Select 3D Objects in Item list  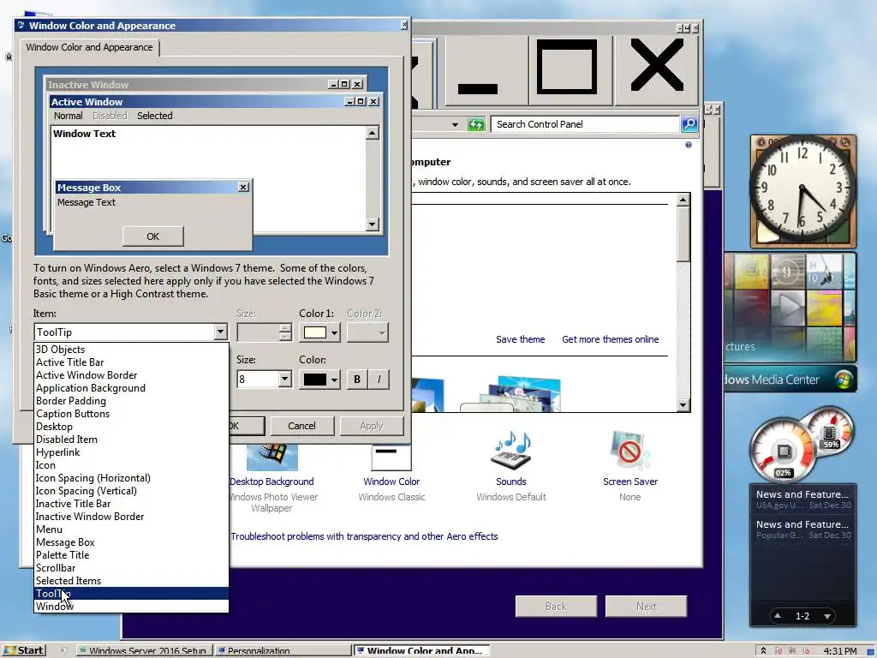coord(131,350)
